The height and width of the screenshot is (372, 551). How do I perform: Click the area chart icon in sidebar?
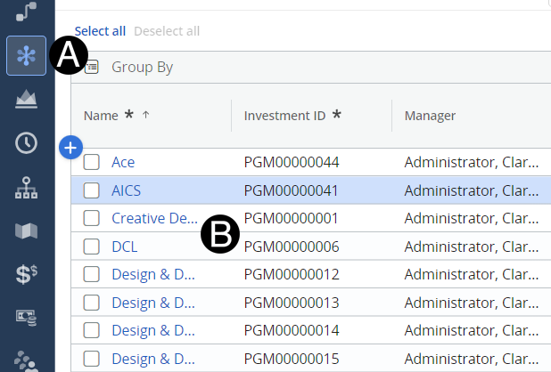point(26,99)
